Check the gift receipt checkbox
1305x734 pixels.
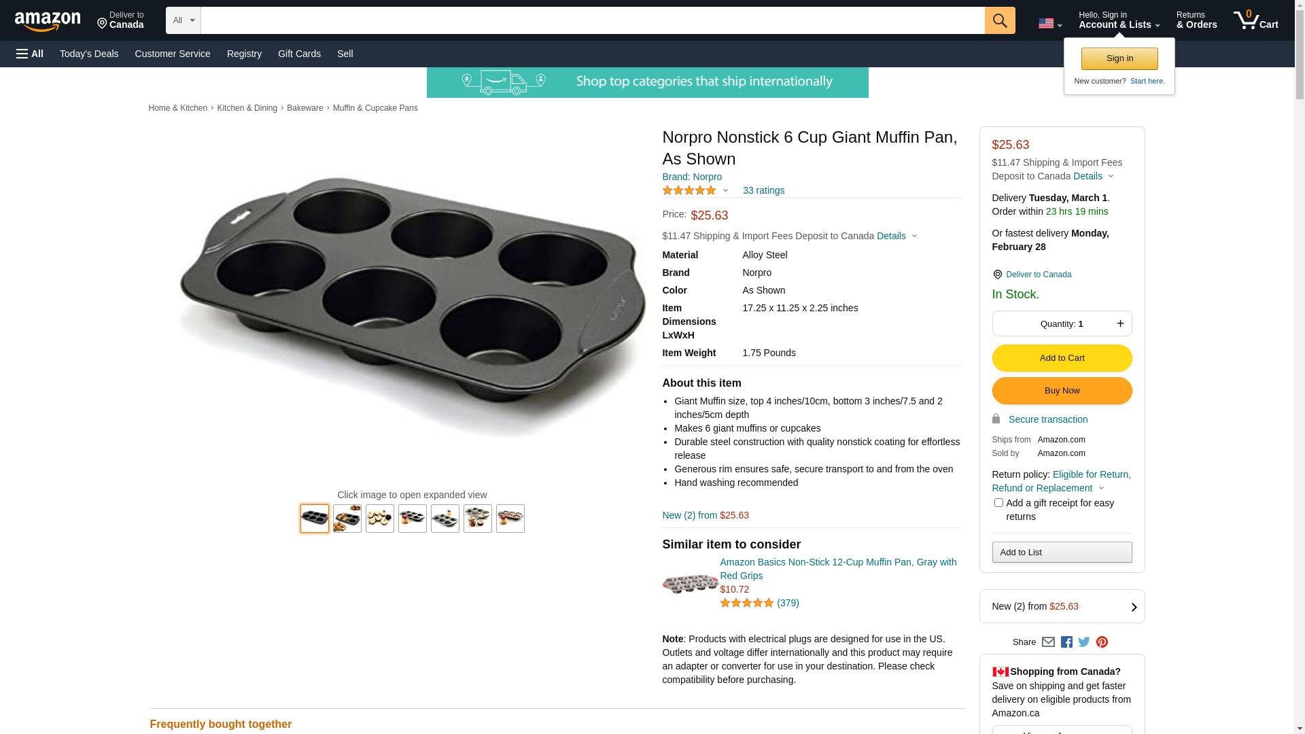[x=998, y=503]
